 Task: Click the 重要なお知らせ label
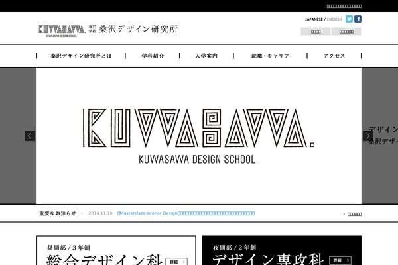pyautogui.click(x=58, y=213)
